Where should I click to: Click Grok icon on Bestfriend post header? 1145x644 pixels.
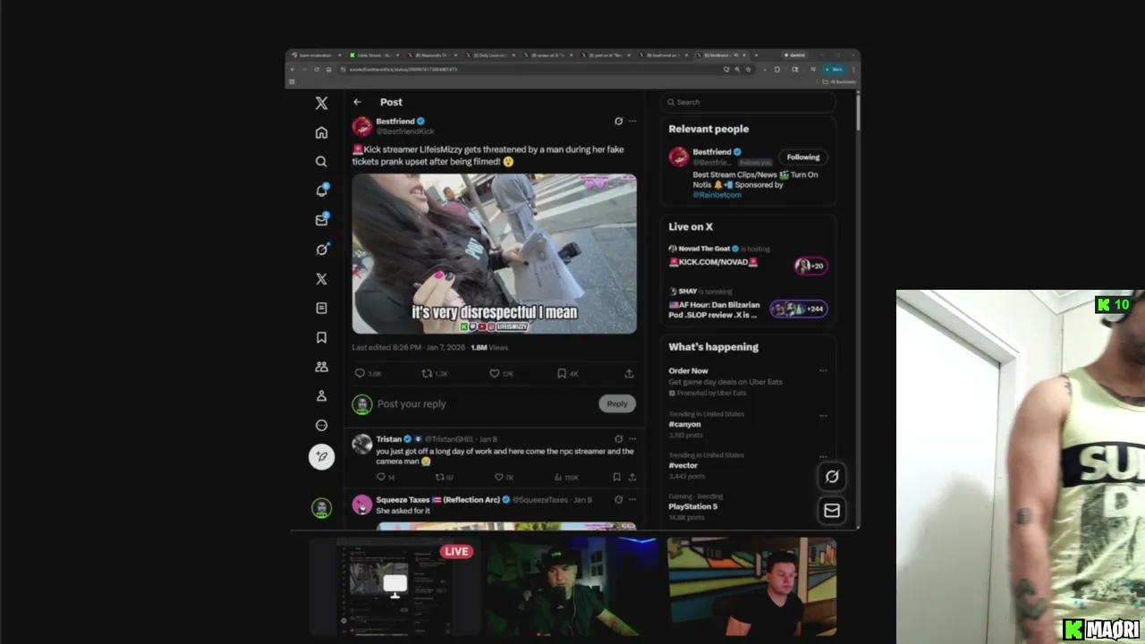618,121
